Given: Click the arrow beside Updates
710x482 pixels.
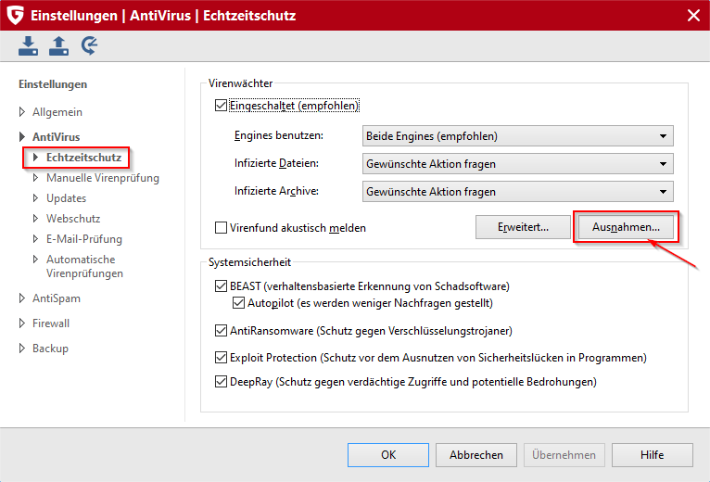Looking at the screenshot, I should pos(36,198).
